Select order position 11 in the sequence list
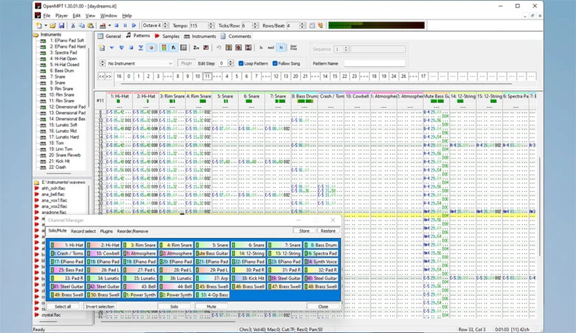 207,76
